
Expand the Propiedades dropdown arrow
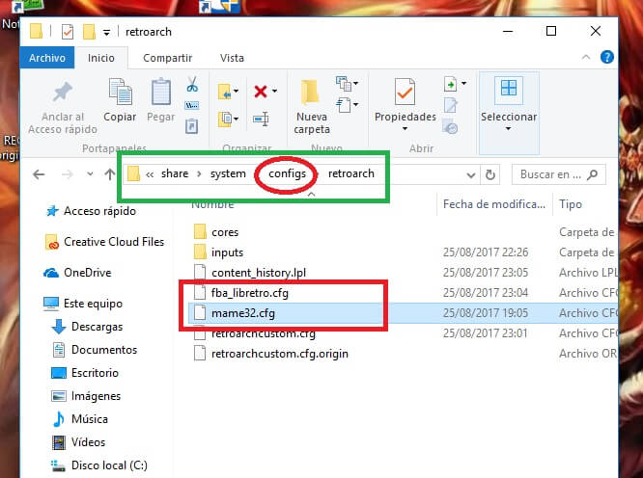[405, 128]
